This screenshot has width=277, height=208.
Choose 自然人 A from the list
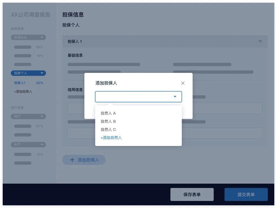click(108, 113)
